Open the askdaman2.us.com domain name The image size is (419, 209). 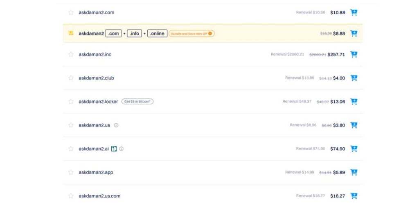99,196
